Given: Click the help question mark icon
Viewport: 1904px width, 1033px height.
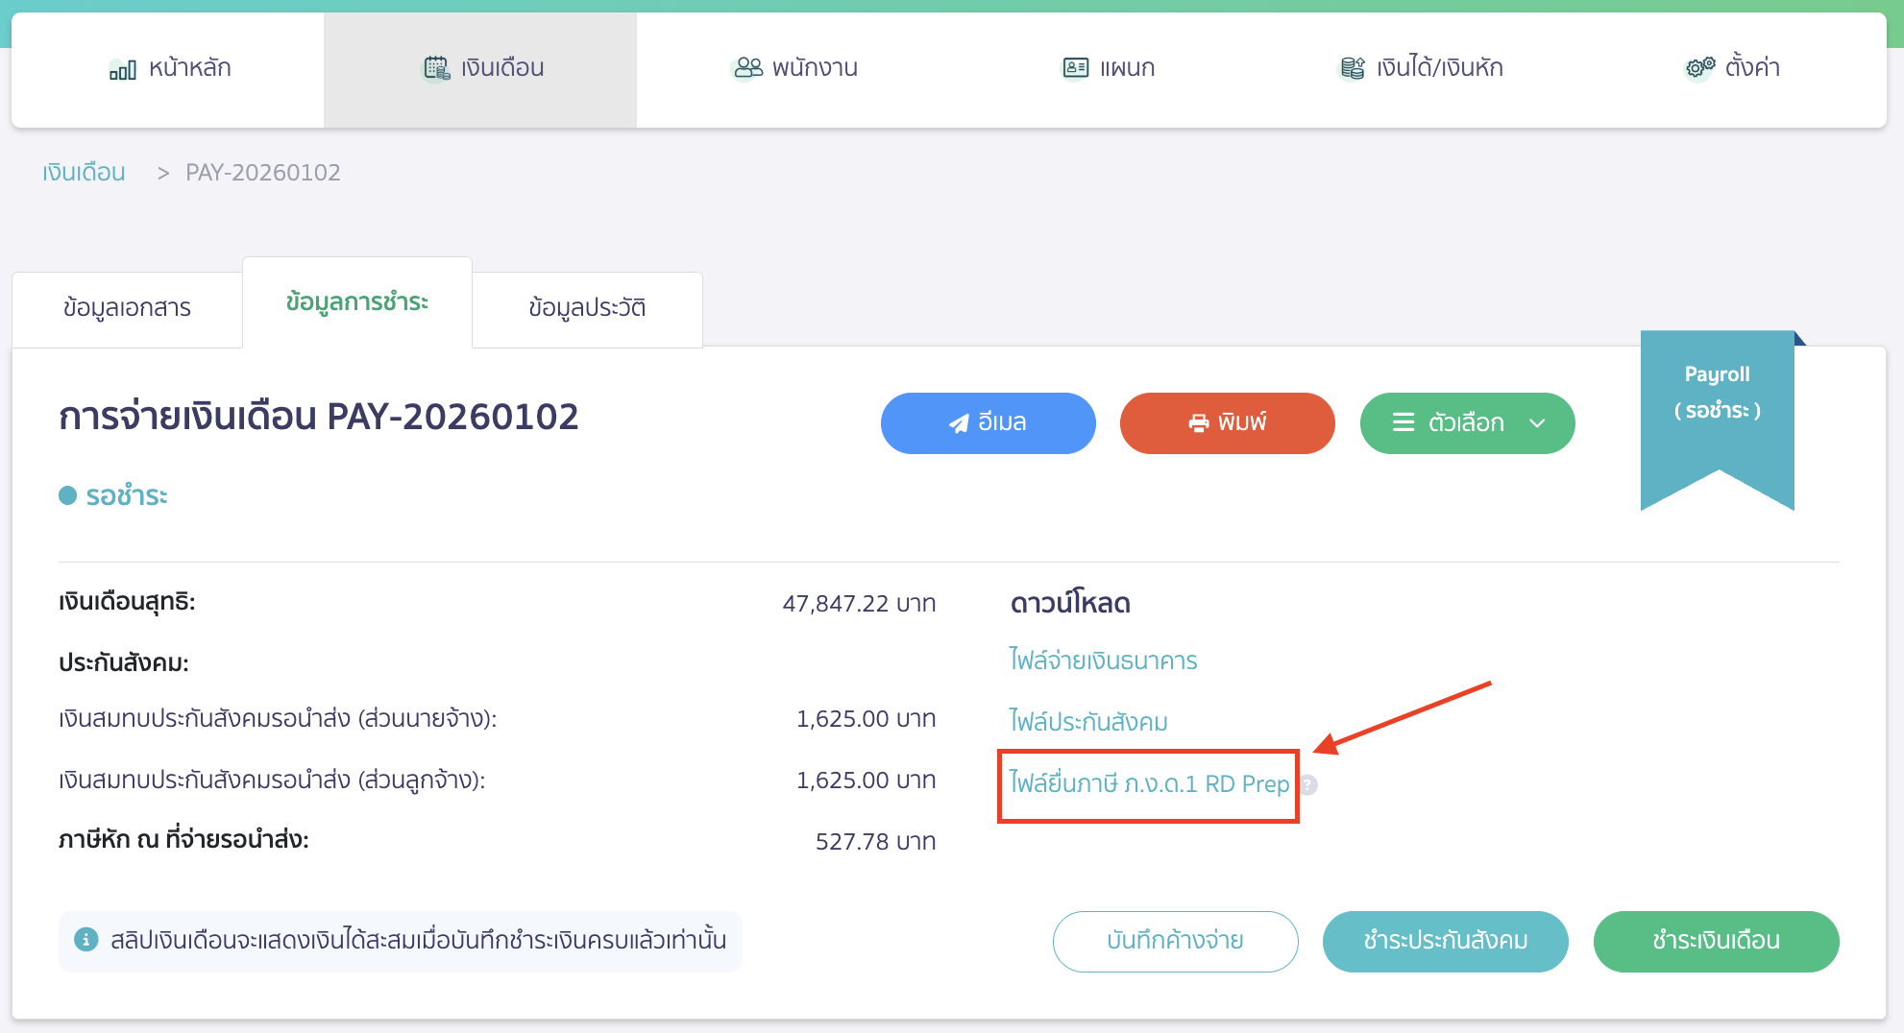Looking at the screenshot, I should (1308, 785).
